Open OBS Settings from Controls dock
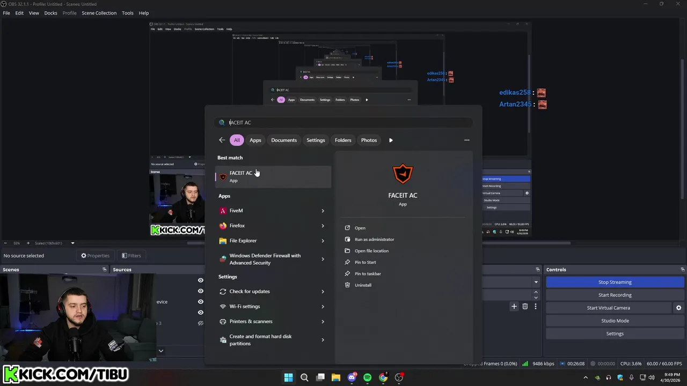This screenshot has height=386, width=687. point(615,333)
